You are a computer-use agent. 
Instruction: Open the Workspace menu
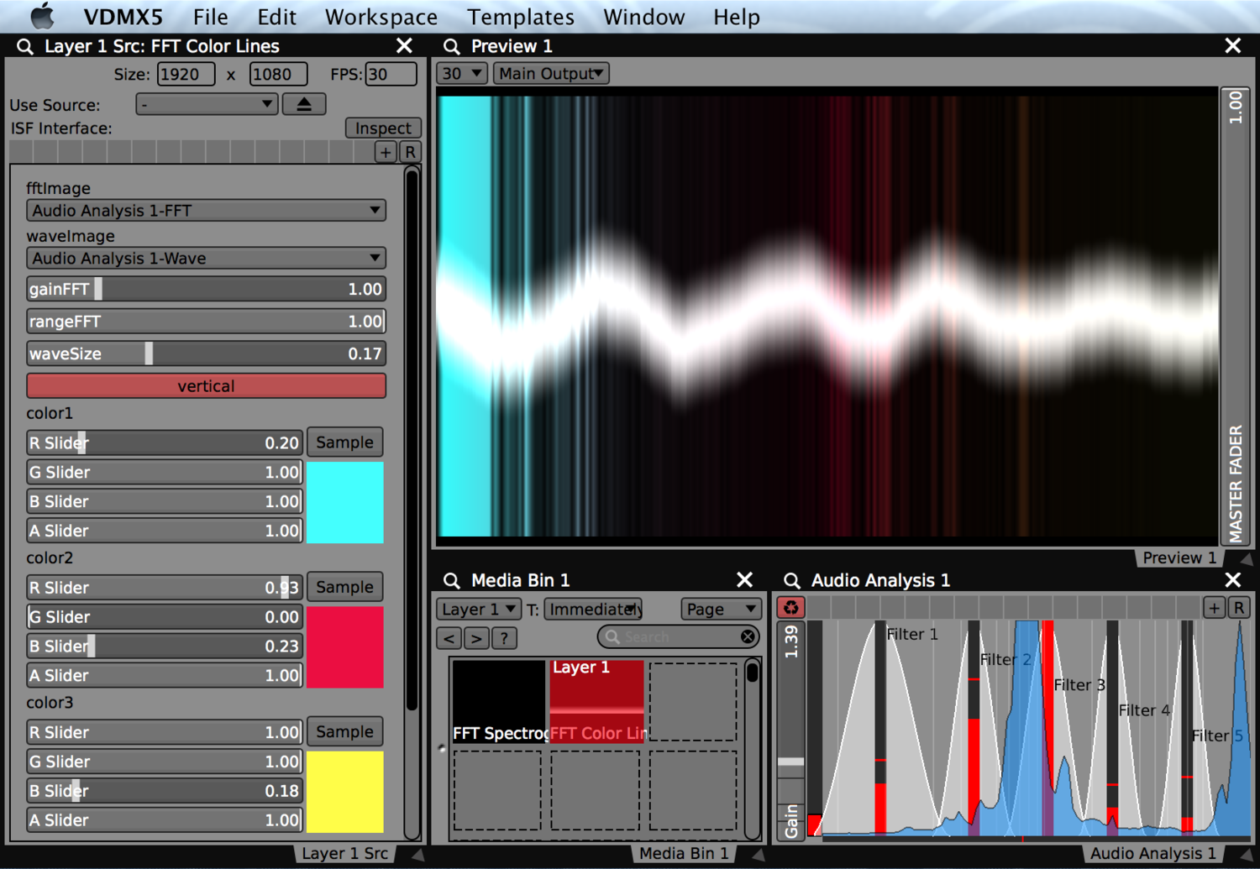click(381, 17)
